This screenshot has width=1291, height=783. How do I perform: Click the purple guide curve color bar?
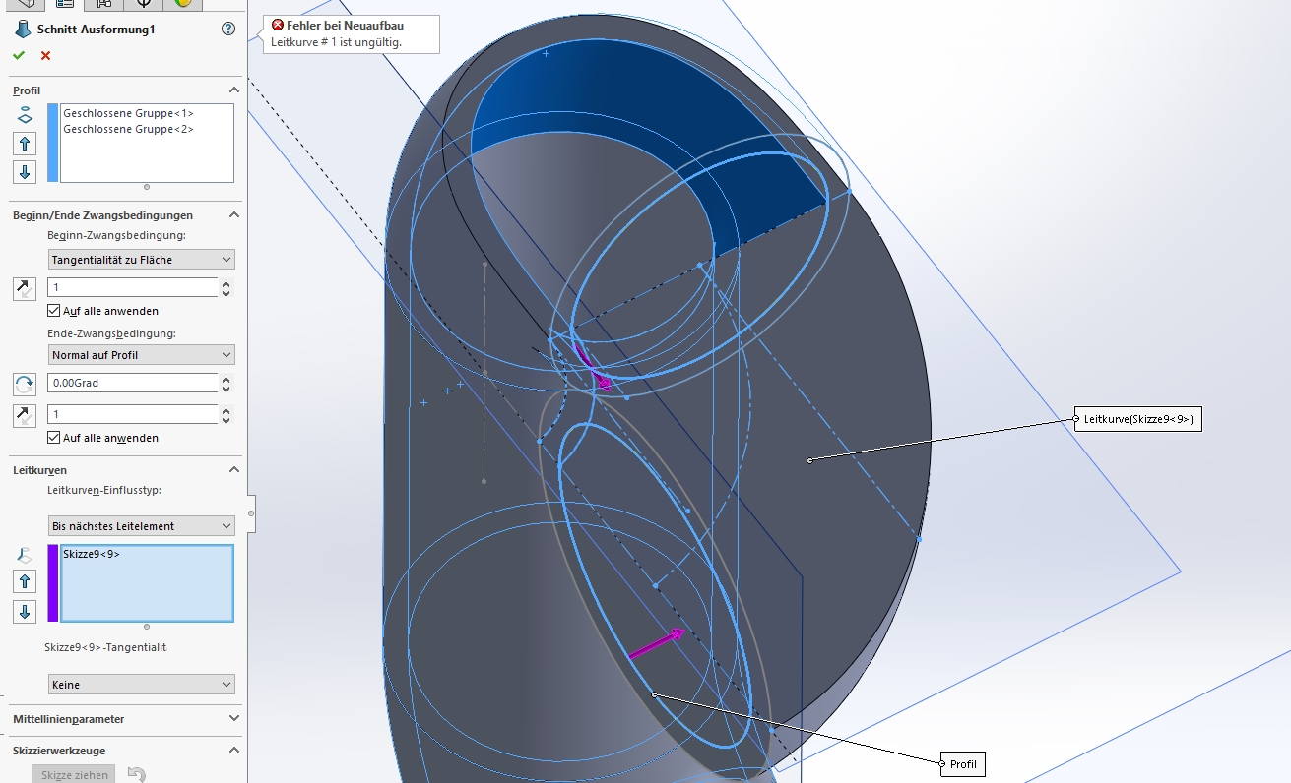click(53, 583)
